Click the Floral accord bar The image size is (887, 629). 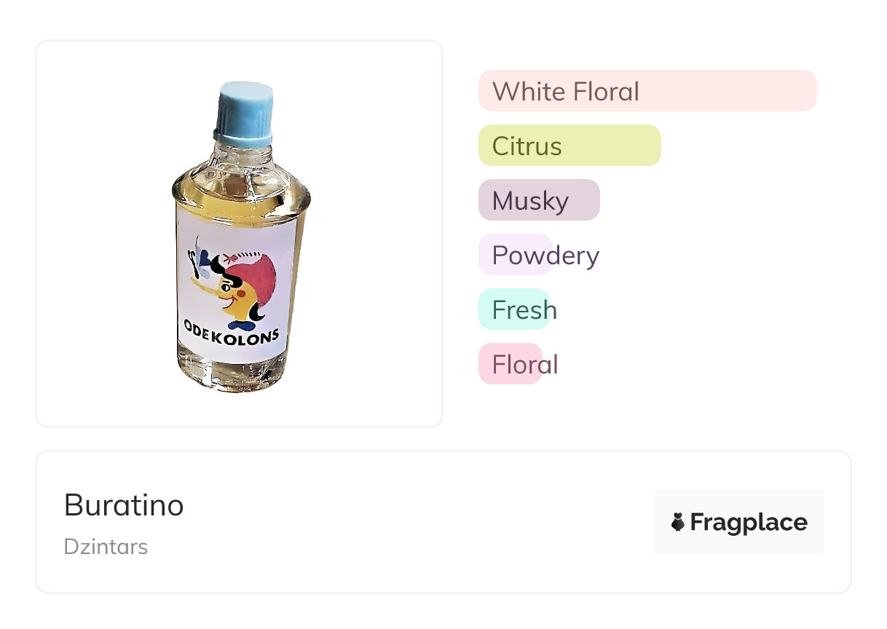[510, 364]
